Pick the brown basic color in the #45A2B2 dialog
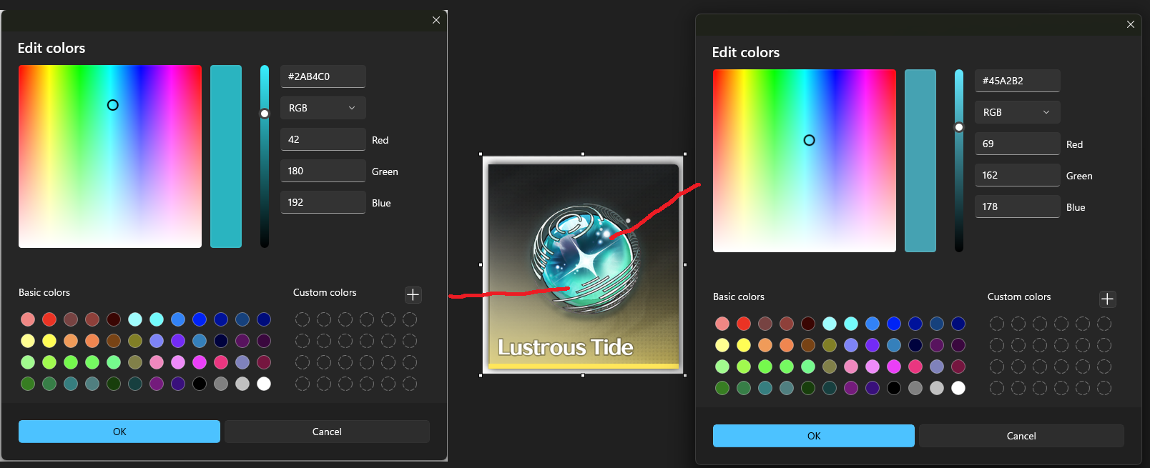The height and width of the screenshot is (468, 1150). [x=808, y=345]
